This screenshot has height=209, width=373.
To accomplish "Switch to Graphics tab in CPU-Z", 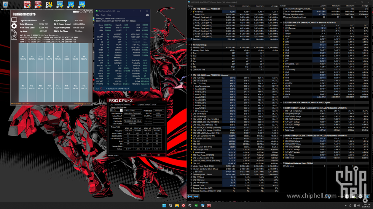I will [x=140, y=105].
